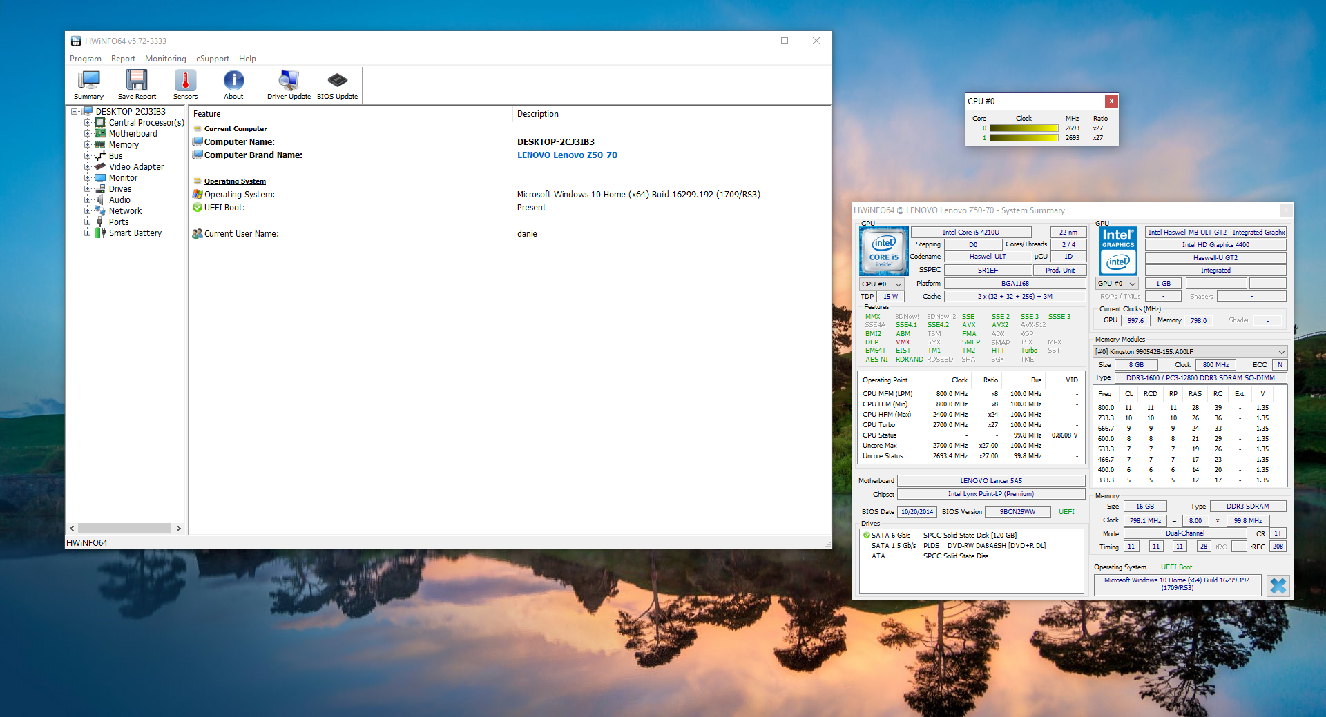Expand the Motherboard tree node

(x=88, y=134)
